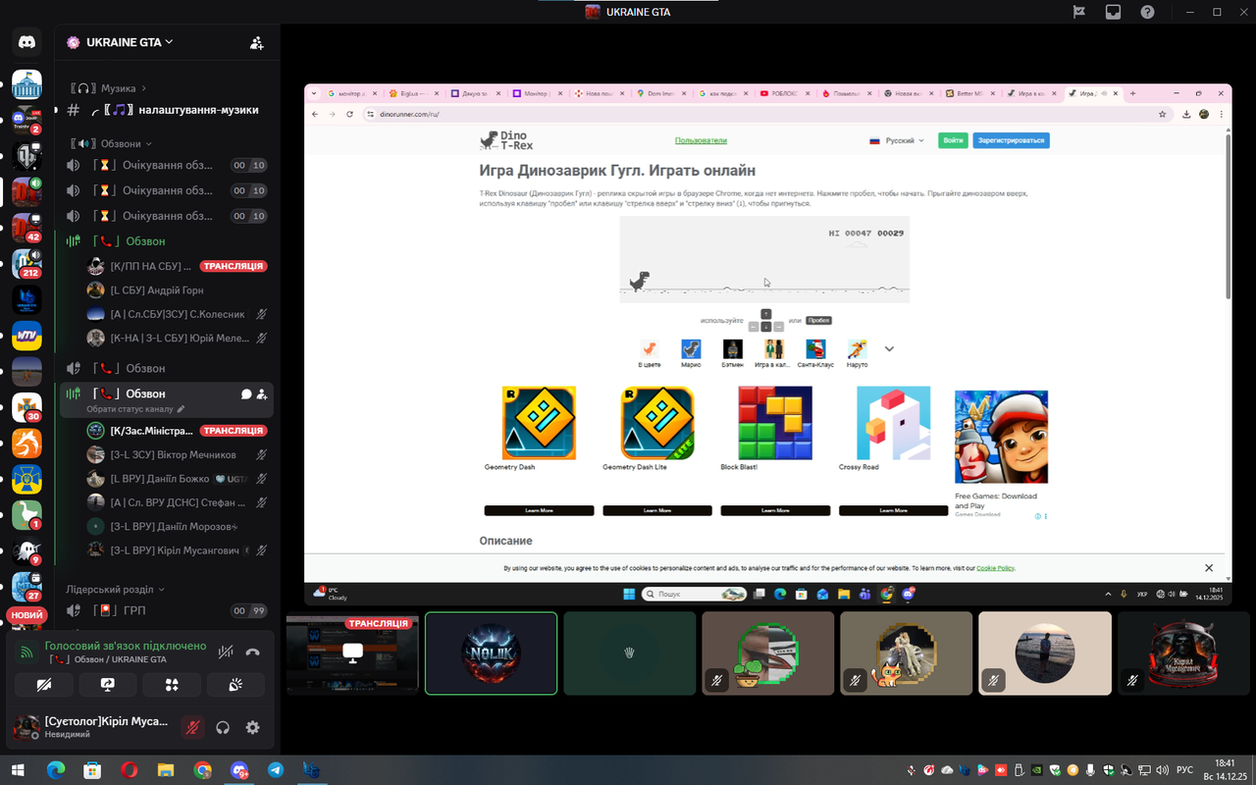Open Discord direct messages home icon
The width and height of the screenshot is (1256, 785).
point(26,42)
